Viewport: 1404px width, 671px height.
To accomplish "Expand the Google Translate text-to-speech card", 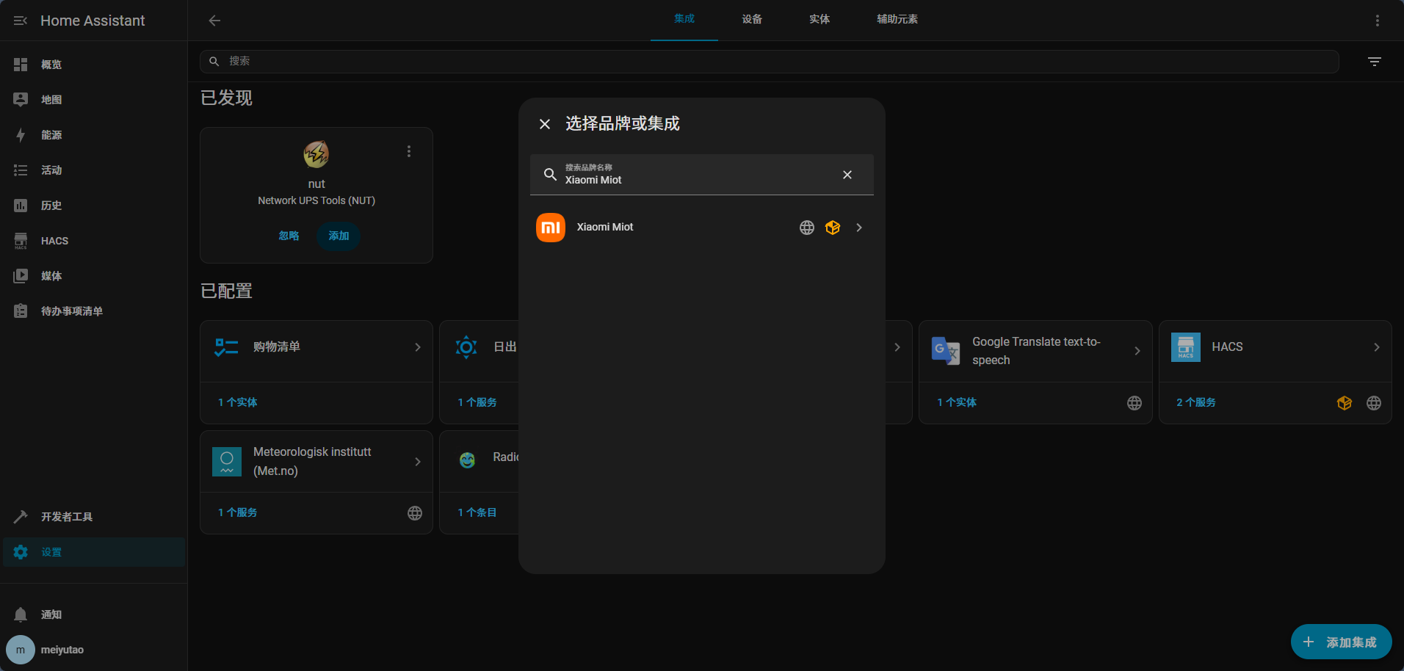I will (1137, 351).
